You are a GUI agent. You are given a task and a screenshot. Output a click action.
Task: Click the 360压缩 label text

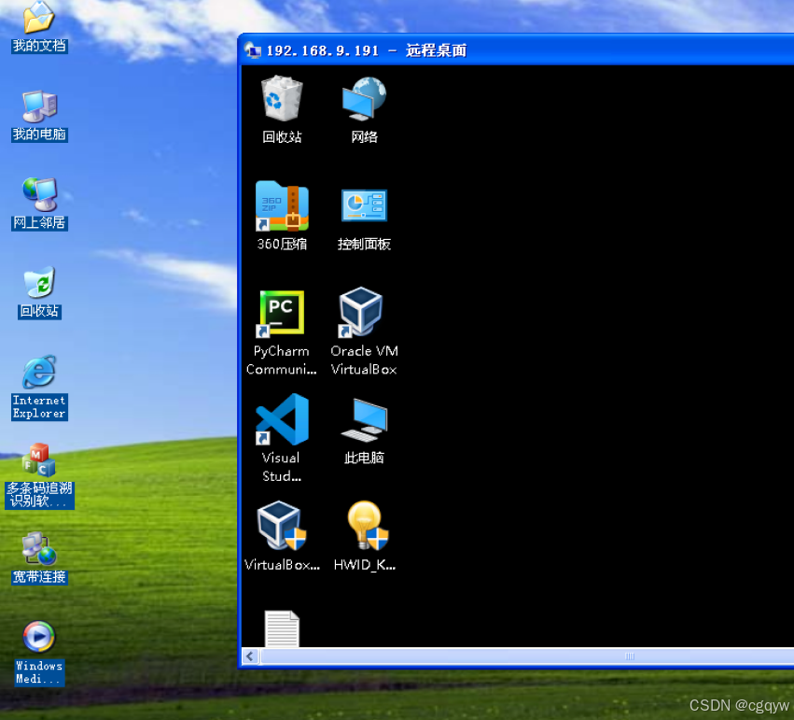(282, 245)
